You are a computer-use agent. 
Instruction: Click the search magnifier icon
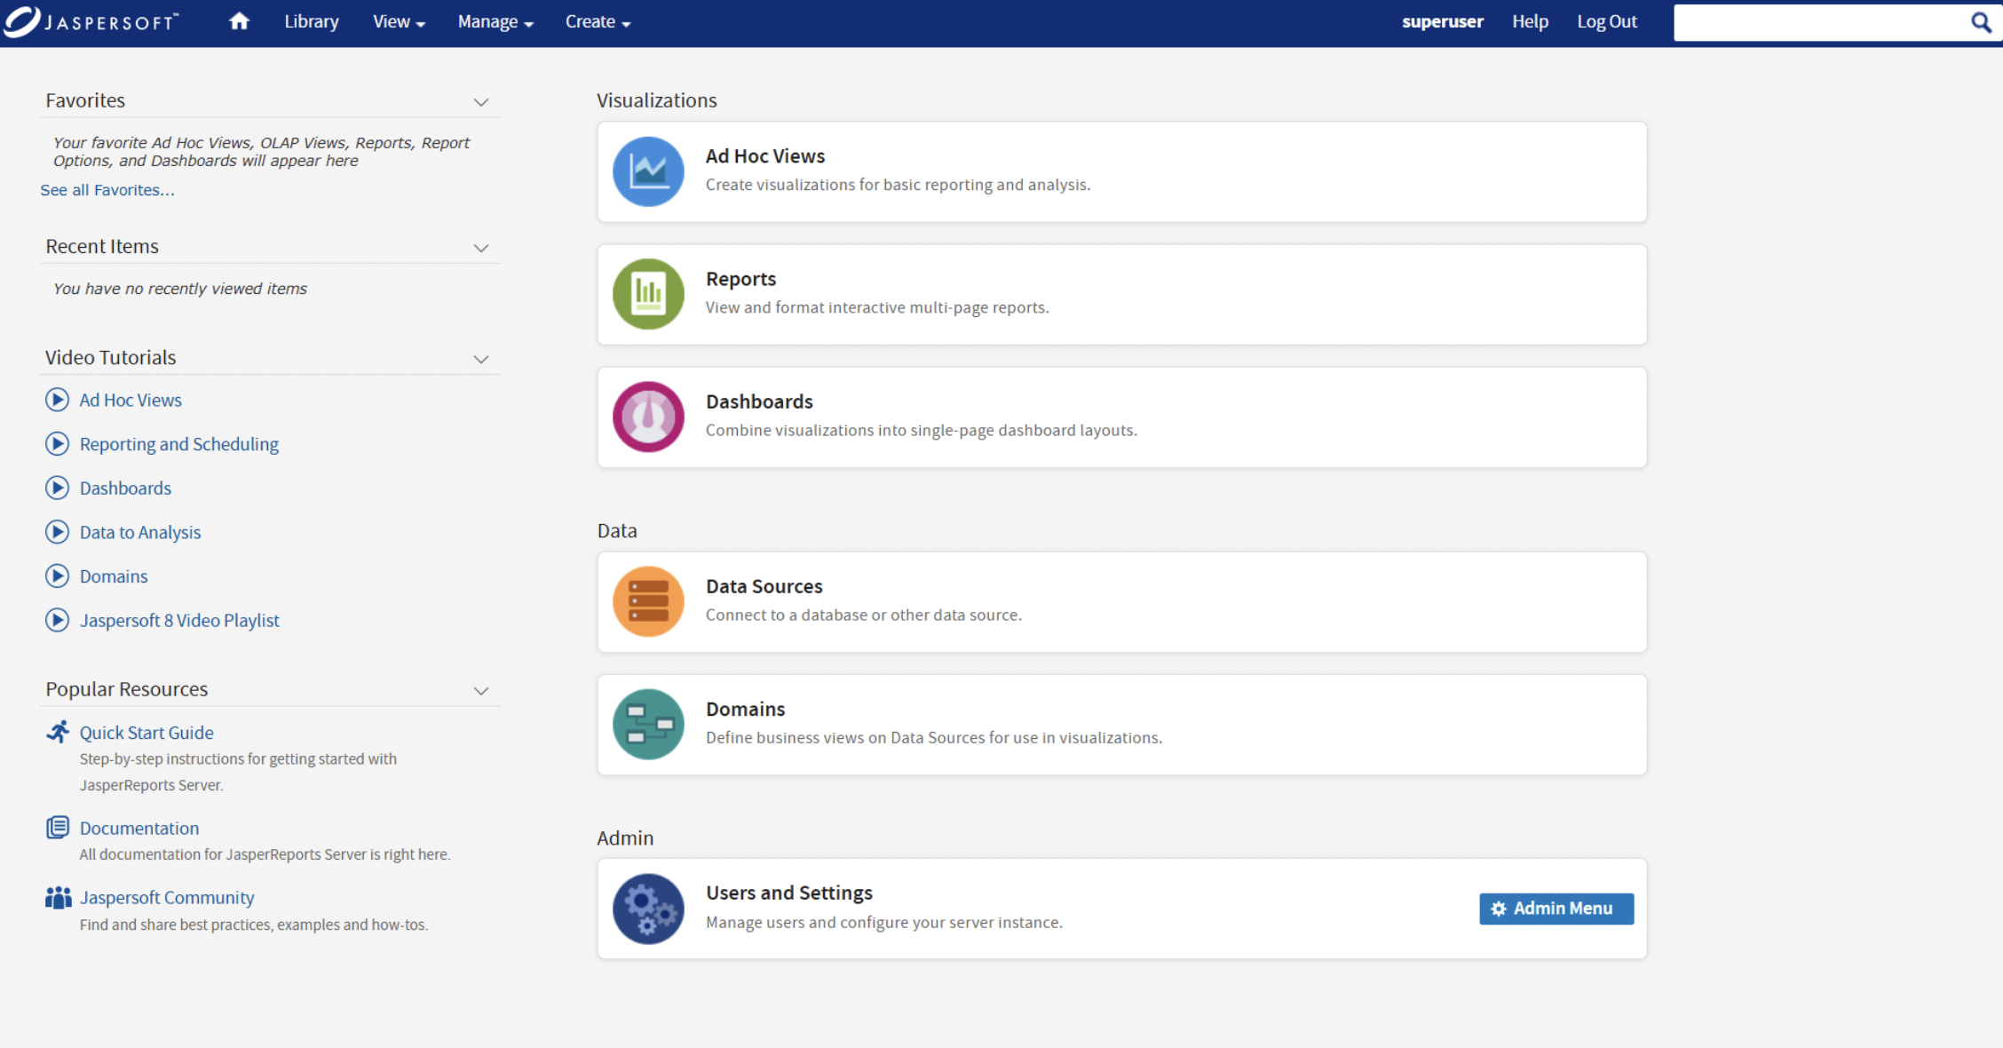point(1981,22)
